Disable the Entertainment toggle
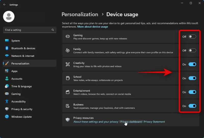This screenshot has width=204, height=138. point(192,92)
